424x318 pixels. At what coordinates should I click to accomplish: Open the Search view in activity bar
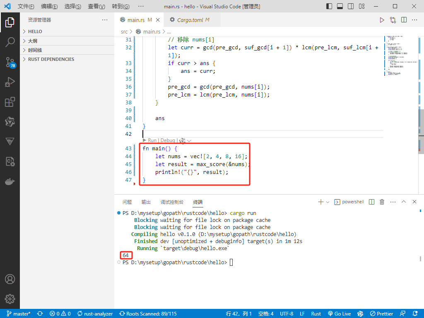click(x=10, y=42)
